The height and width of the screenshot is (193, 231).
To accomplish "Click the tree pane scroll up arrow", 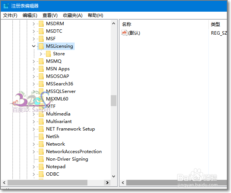I will pyautogui.click(x=113, y=23).
